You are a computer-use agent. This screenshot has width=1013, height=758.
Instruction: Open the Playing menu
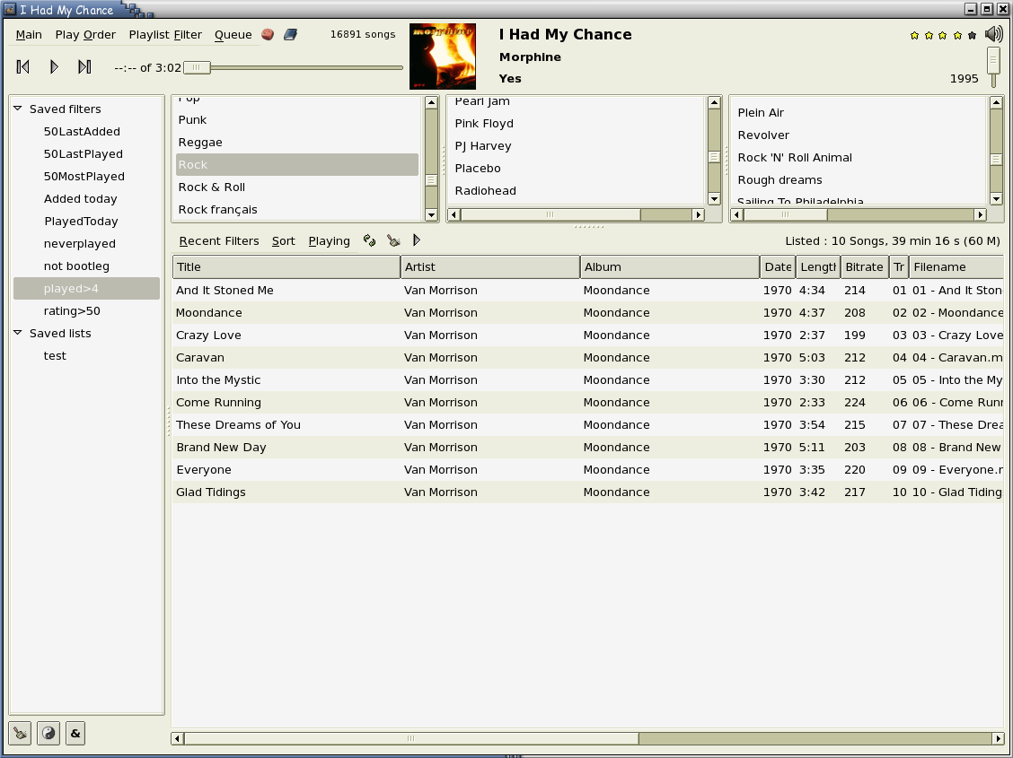330,240
